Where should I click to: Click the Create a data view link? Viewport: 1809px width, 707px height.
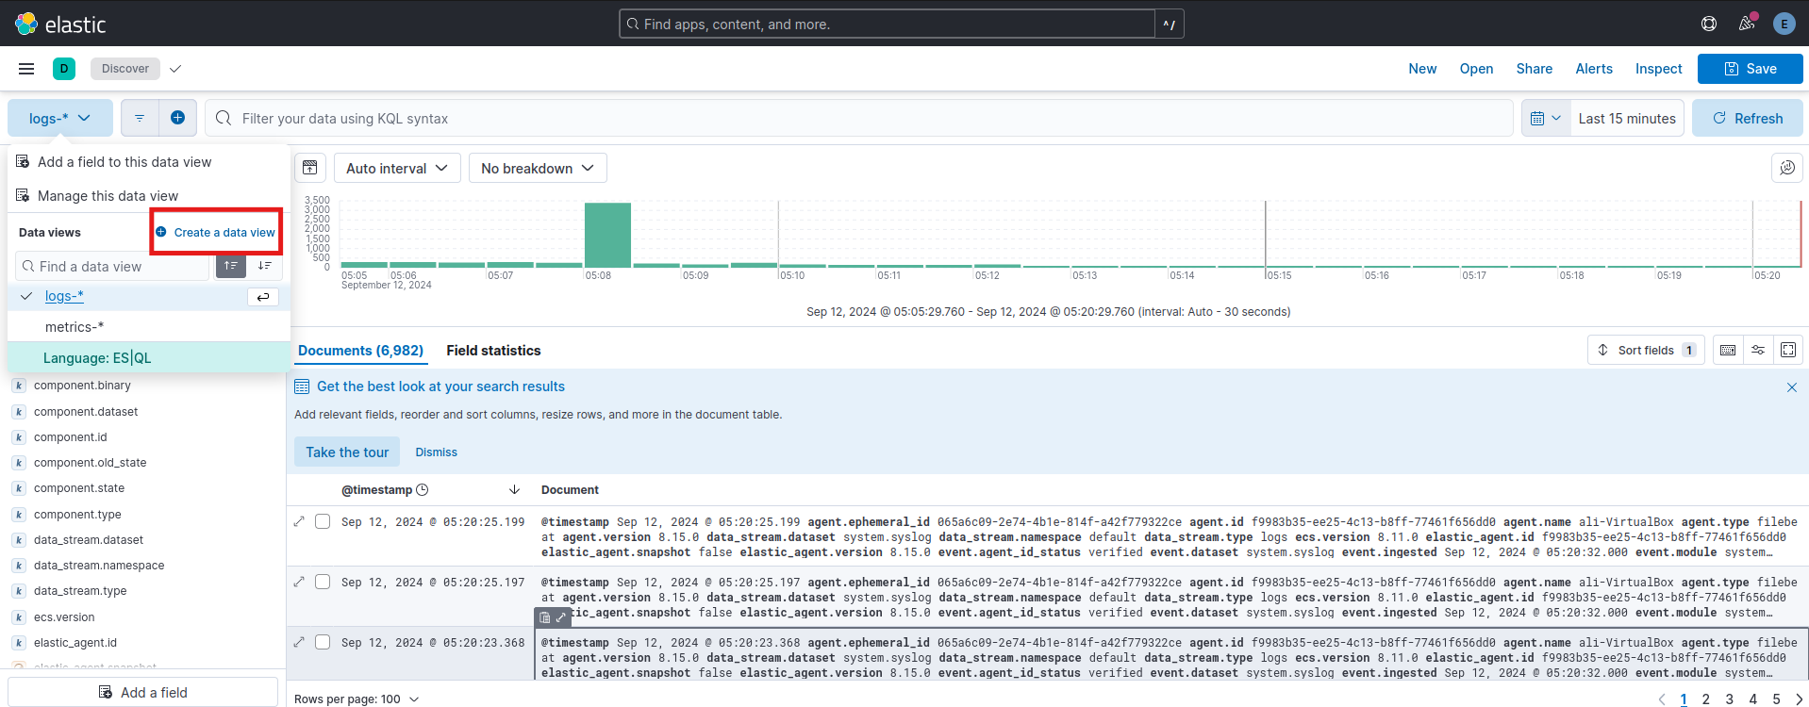click(216, 232)
